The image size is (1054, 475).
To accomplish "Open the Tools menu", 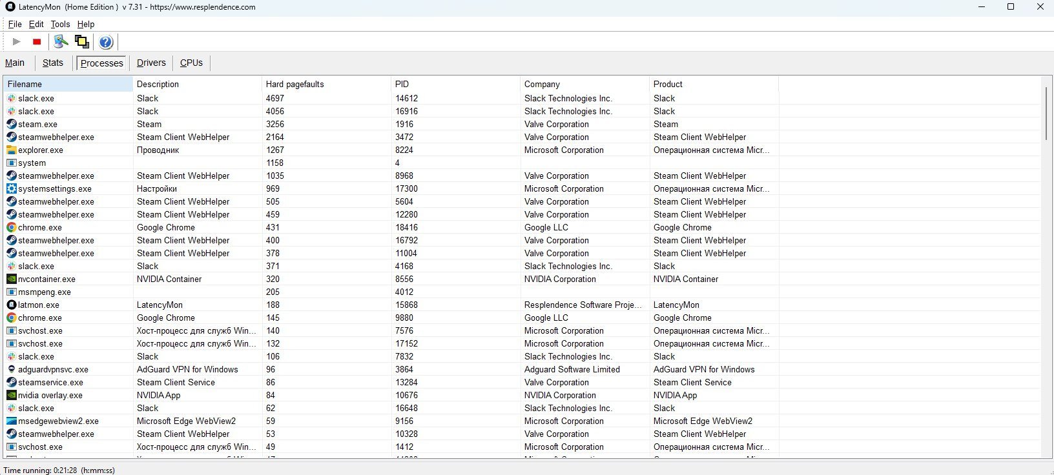I will click(x=60, y=24).
